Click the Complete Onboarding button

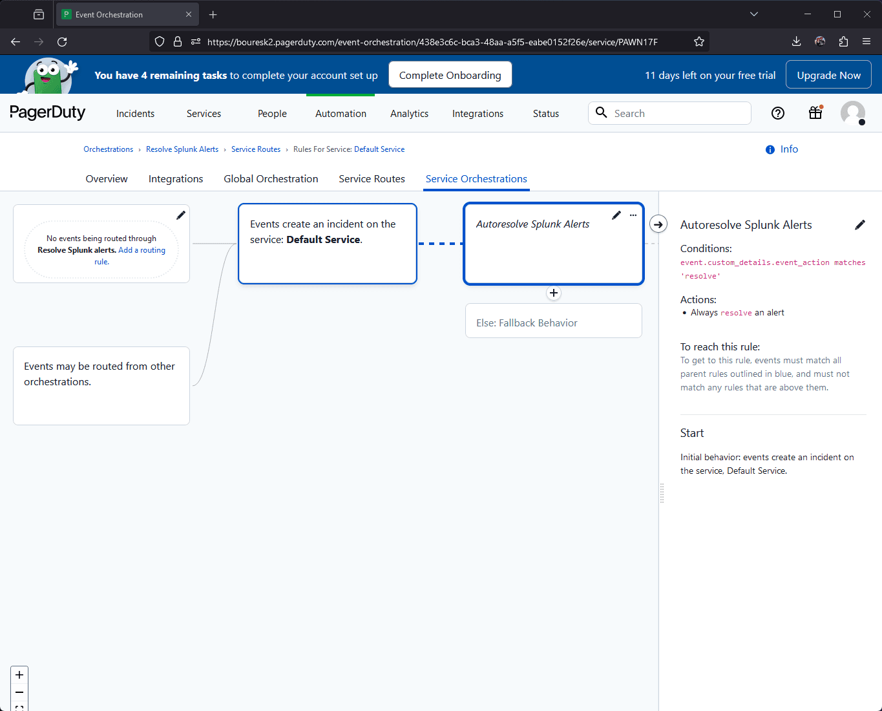pos(450,75)
